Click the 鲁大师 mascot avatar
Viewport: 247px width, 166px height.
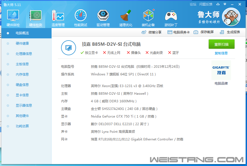point(231,17)
